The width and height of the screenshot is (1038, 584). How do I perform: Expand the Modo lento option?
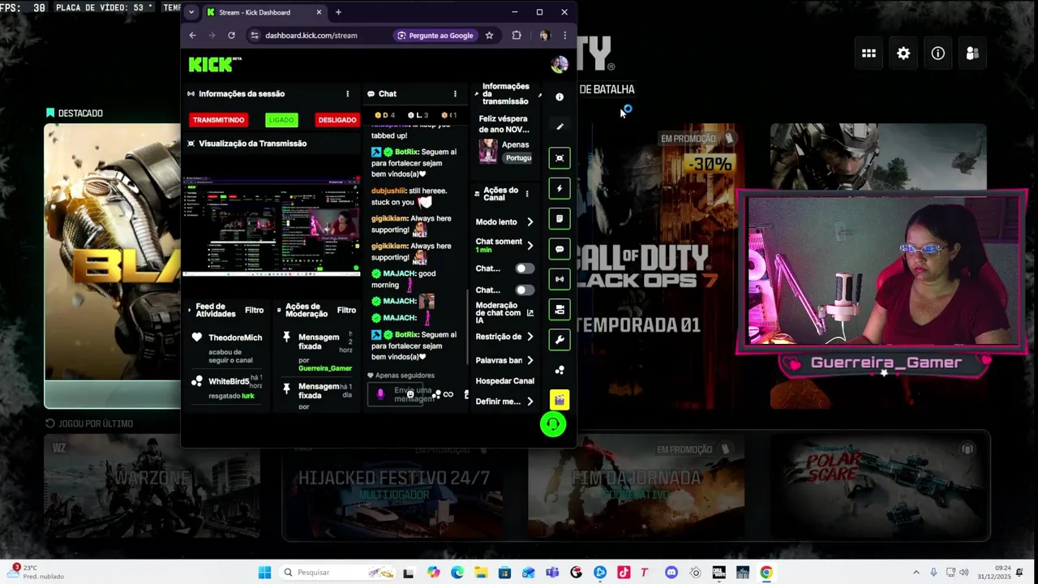[x=530, y=221]
